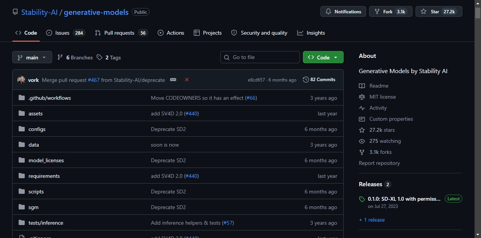
Task: Click the configs folder icon
Action: coord(22,129)
